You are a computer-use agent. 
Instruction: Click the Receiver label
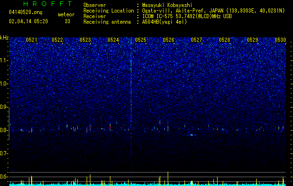click(95, 16)
